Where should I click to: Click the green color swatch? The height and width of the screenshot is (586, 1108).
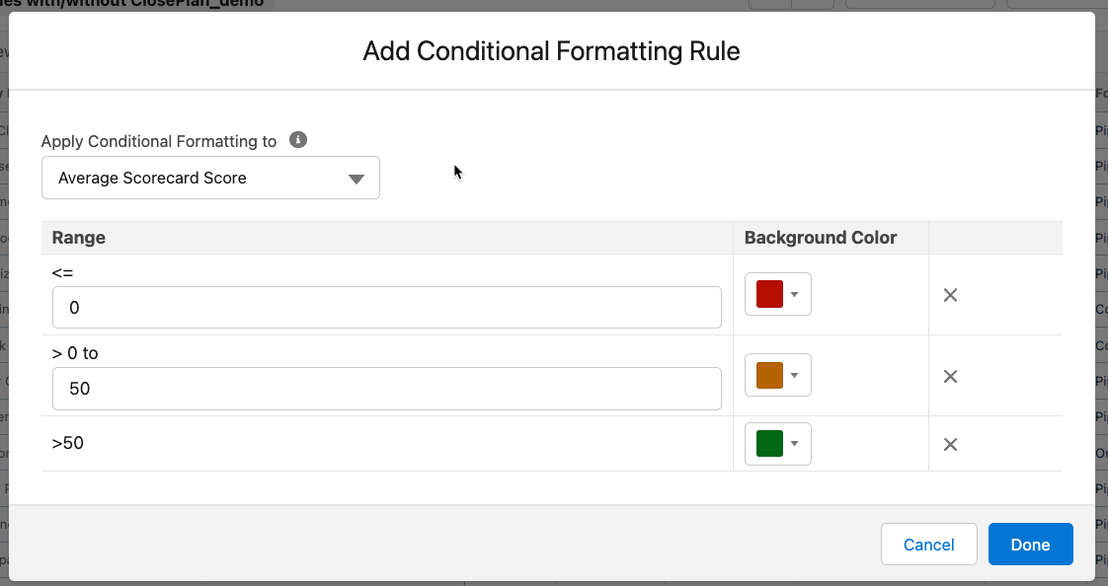click(x=769, y=444)
